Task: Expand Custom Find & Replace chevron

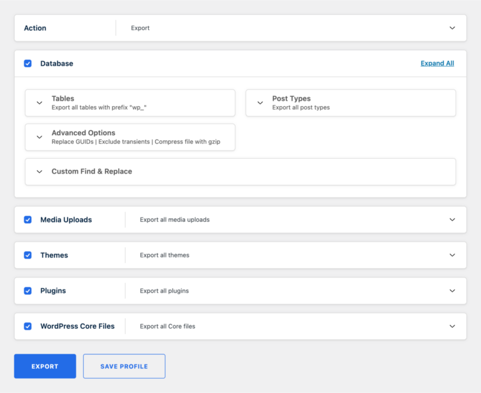Action: tap(39, 172)
